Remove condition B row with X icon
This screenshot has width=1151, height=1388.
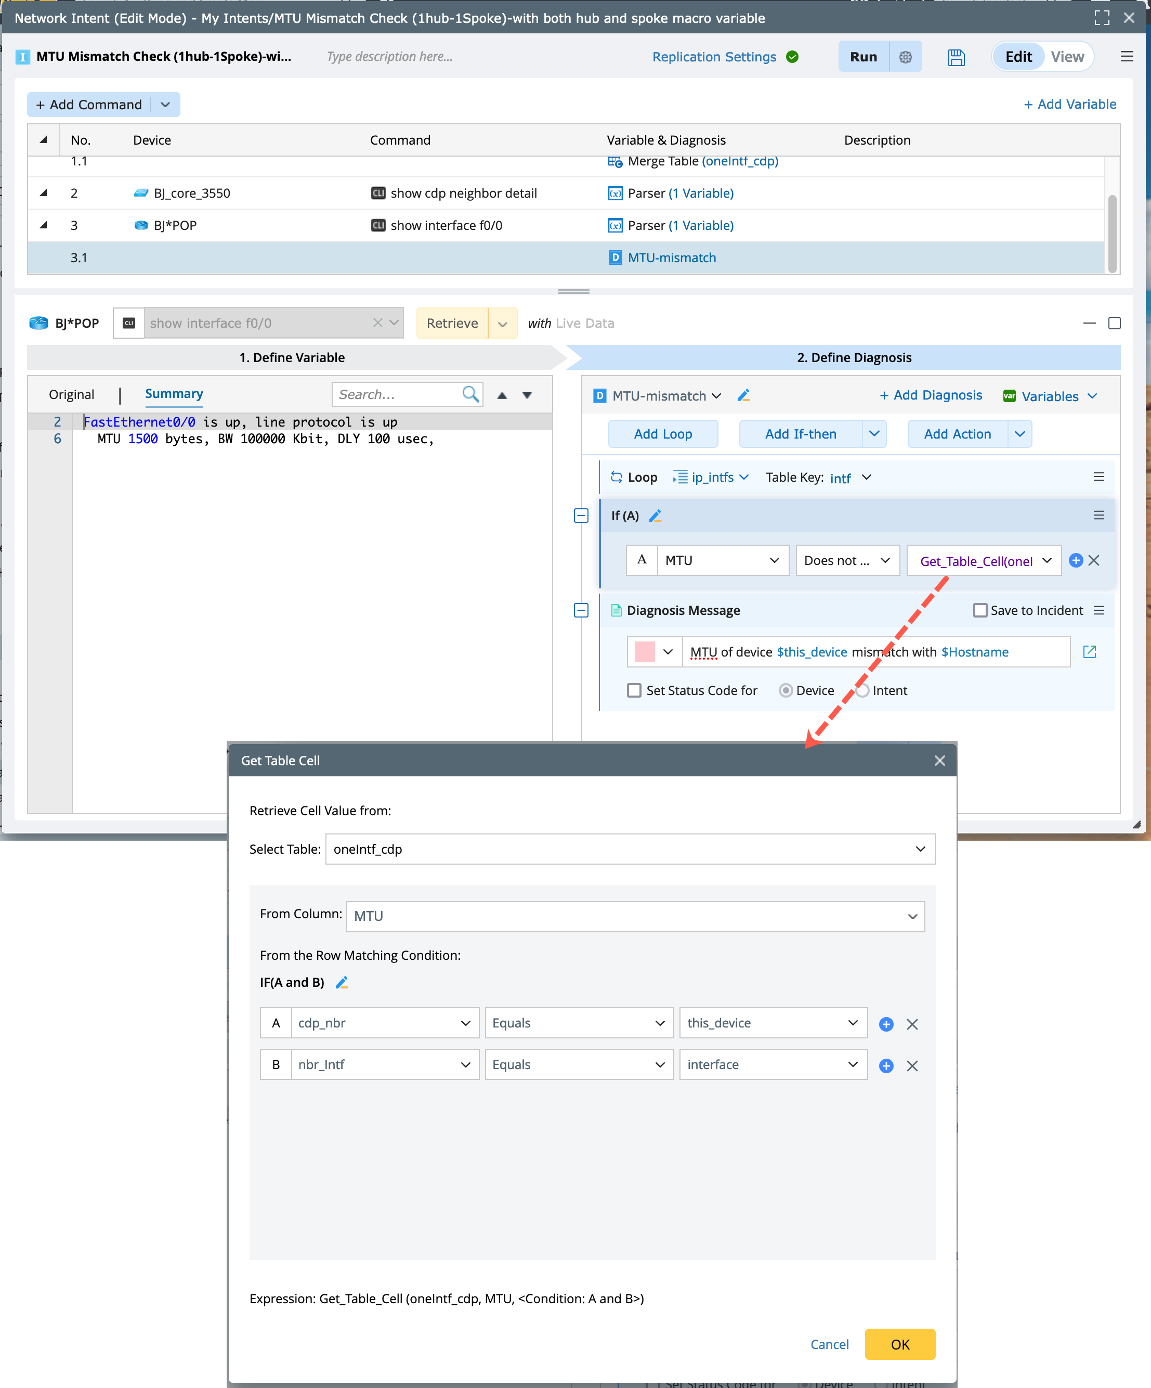912,1065
